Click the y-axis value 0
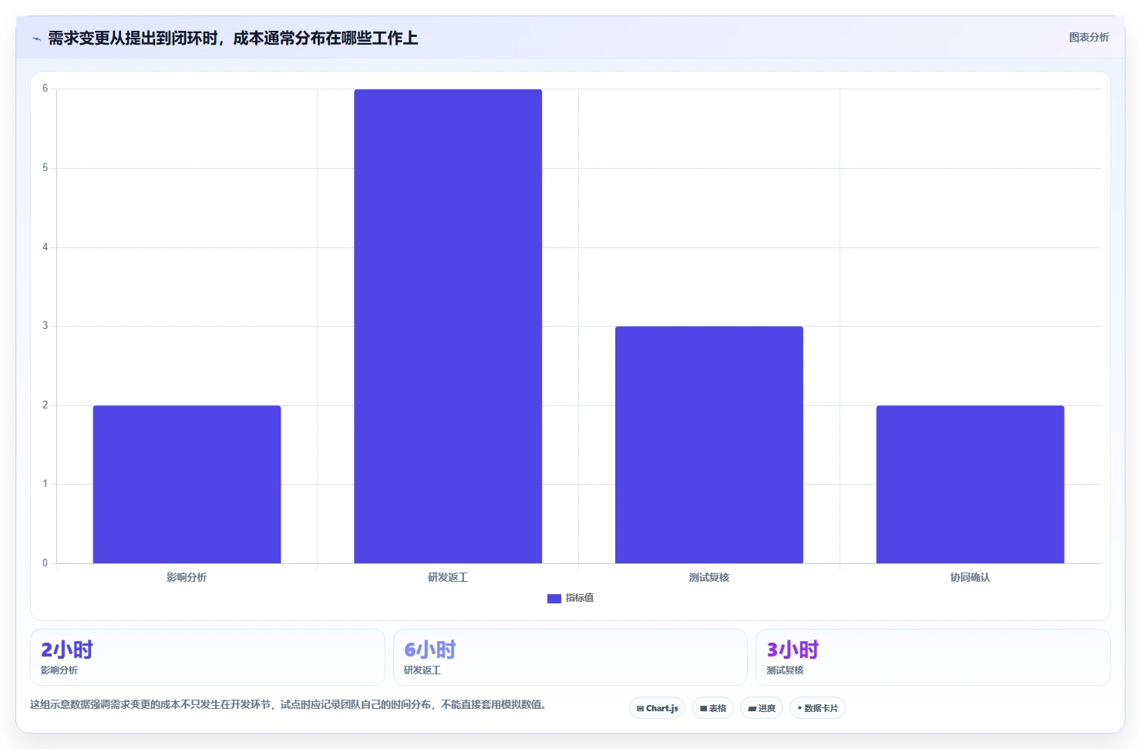This screenshot has height=749, width=1141. [45, 563]
